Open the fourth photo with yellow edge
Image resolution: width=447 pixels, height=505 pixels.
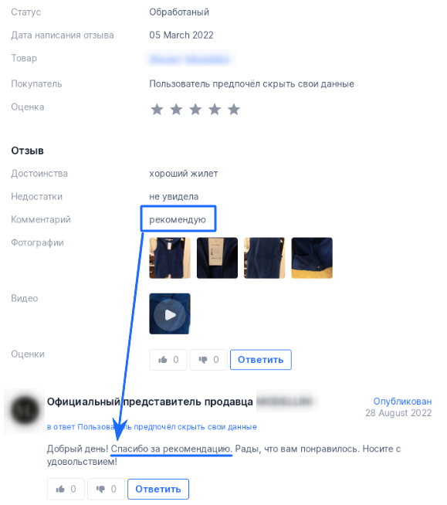point(312,258)
